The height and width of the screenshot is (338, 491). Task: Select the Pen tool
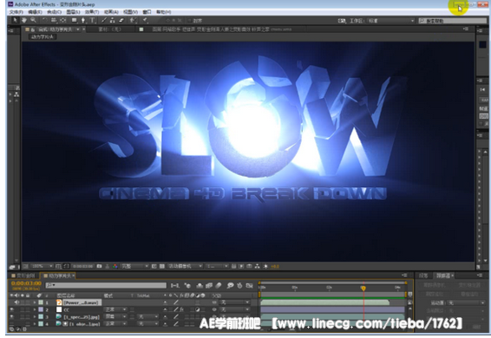coord(83,20)
